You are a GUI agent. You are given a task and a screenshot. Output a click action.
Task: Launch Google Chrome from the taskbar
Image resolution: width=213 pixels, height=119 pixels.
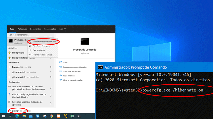coord(51,116)
